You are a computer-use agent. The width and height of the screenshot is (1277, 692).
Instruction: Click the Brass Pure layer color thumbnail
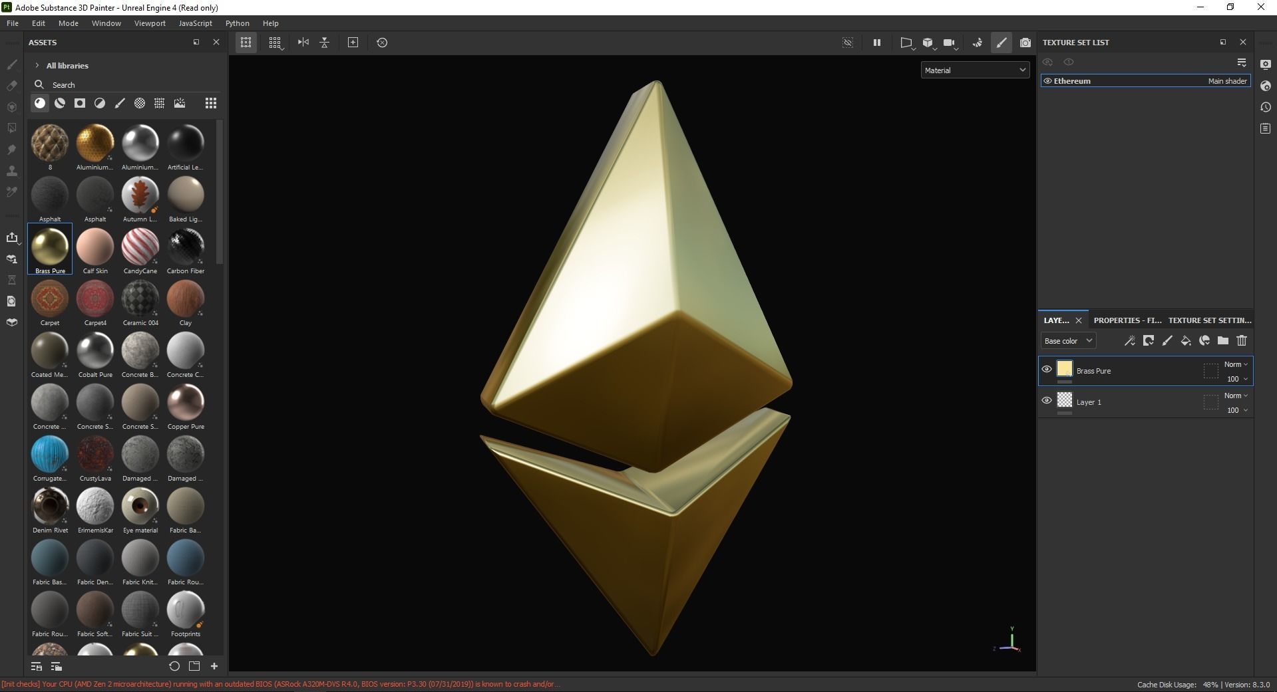tap(1065, 369)
